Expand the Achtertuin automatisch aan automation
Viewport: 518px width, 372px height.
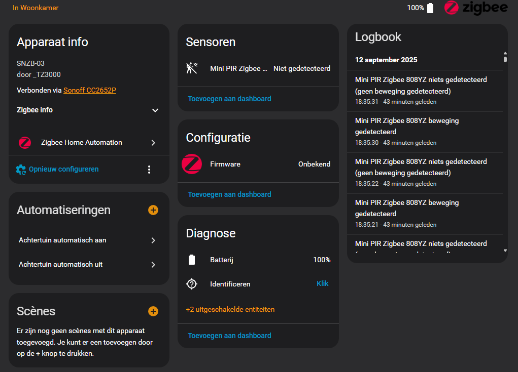[153, 240]
